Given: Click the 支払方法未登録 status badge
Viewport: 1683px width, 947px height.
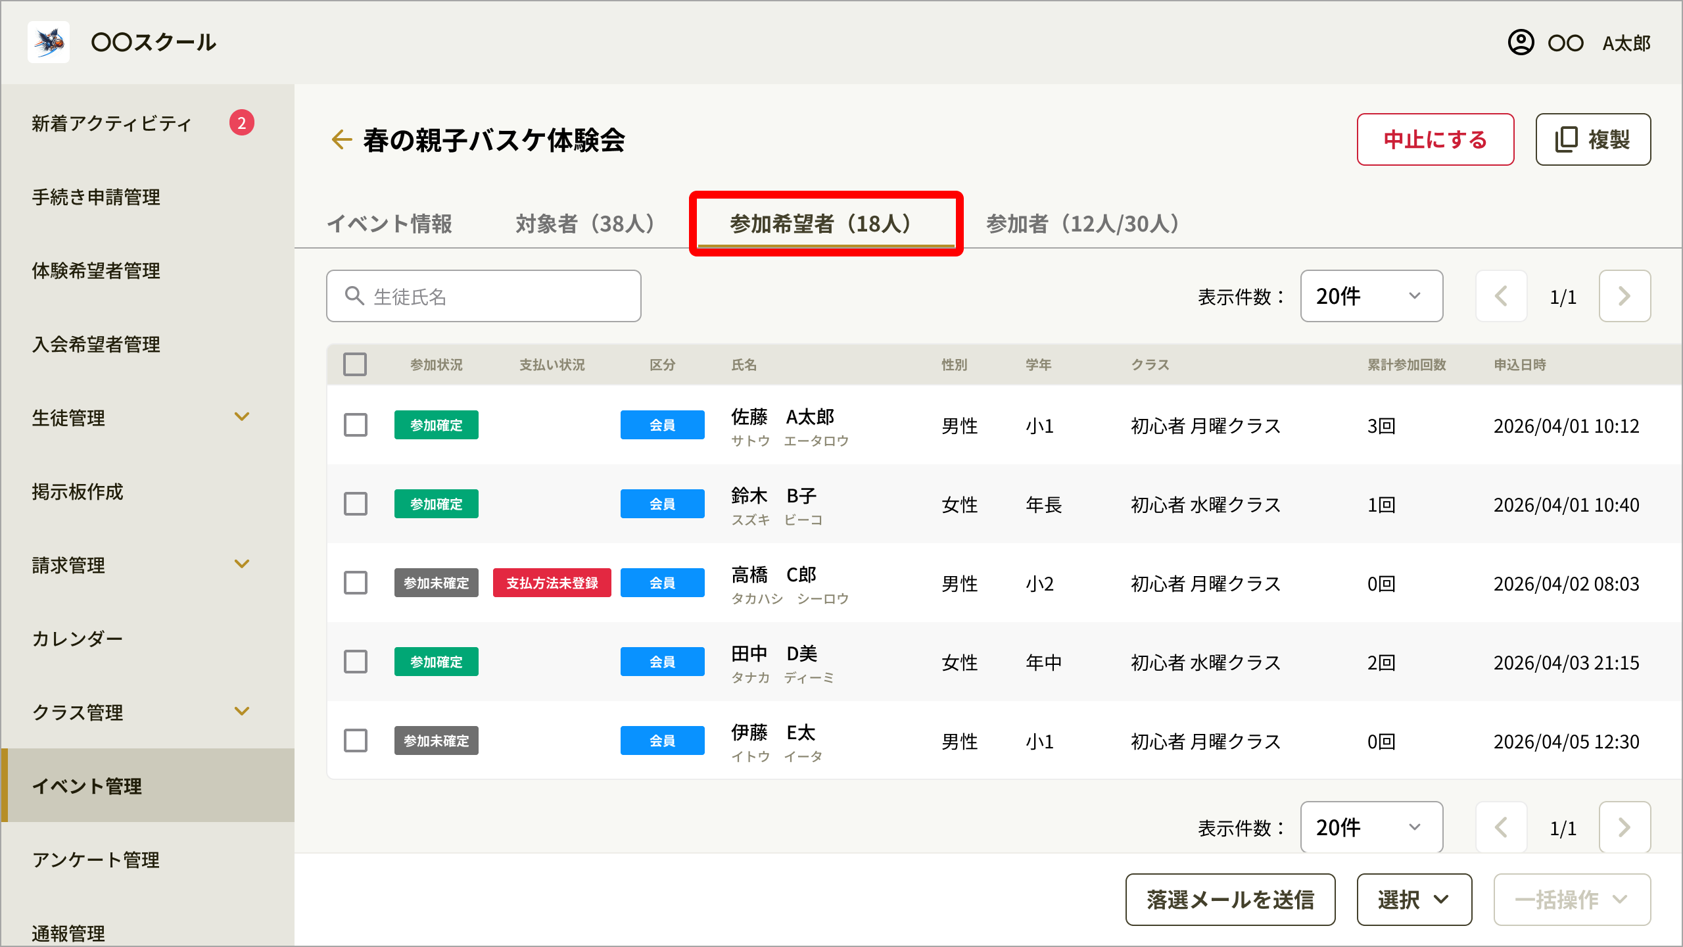Looking at the screenshot, I should click(552, 583).
